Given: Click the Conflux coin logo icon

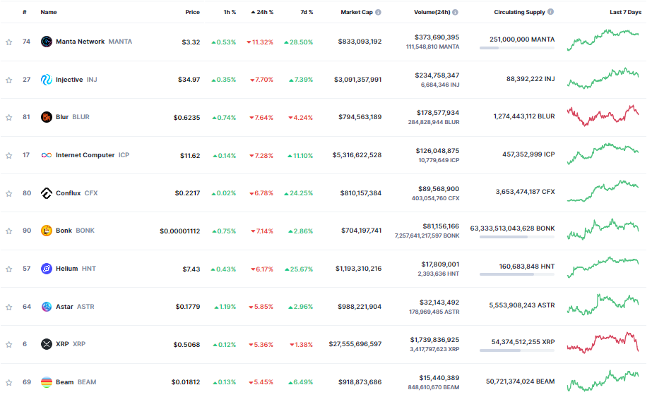Looking at the screenshot, I should tap(47, 193).
